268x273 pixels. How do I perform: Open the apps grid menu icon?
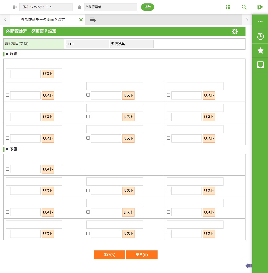click(x=228, y=7)
